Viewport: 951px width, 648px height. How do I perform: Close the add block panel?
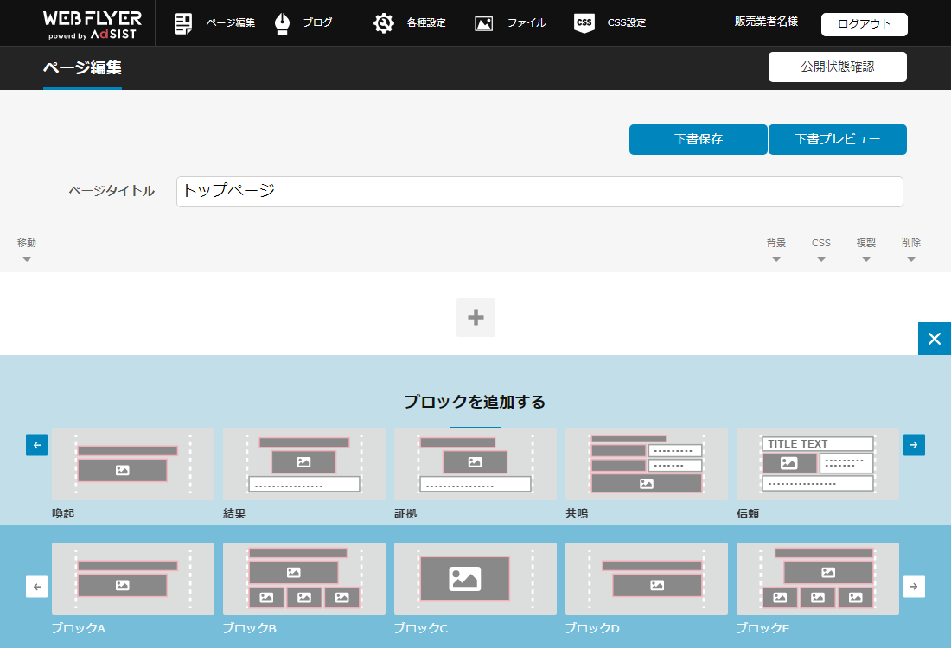[x=934, y=339]
